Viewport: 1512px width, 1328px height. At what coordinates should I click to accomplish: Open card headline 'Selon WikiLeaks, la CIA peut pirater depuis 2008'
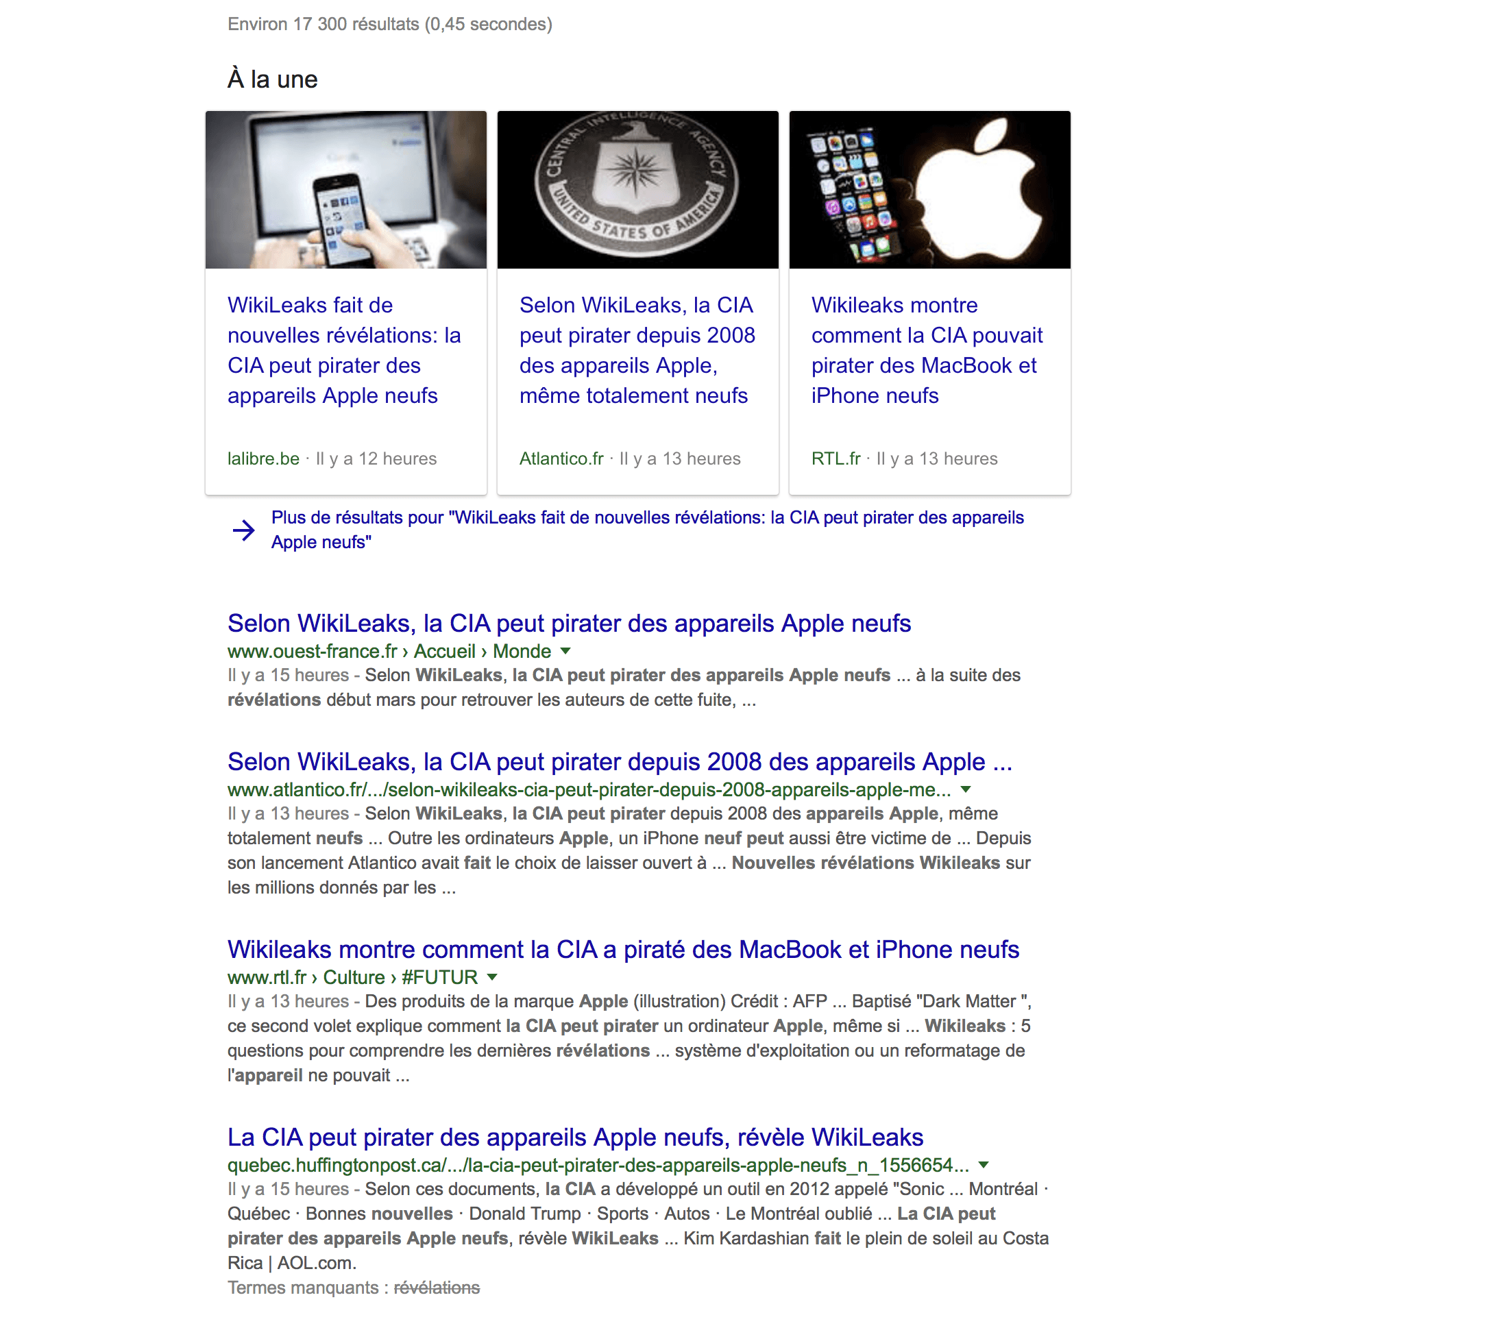[x=637, y=350]
